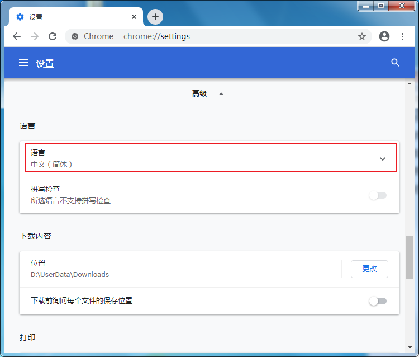This screenshot has height=357, width=419.
Task: Click the 更改 download location button
Action: tap(369, 269)
